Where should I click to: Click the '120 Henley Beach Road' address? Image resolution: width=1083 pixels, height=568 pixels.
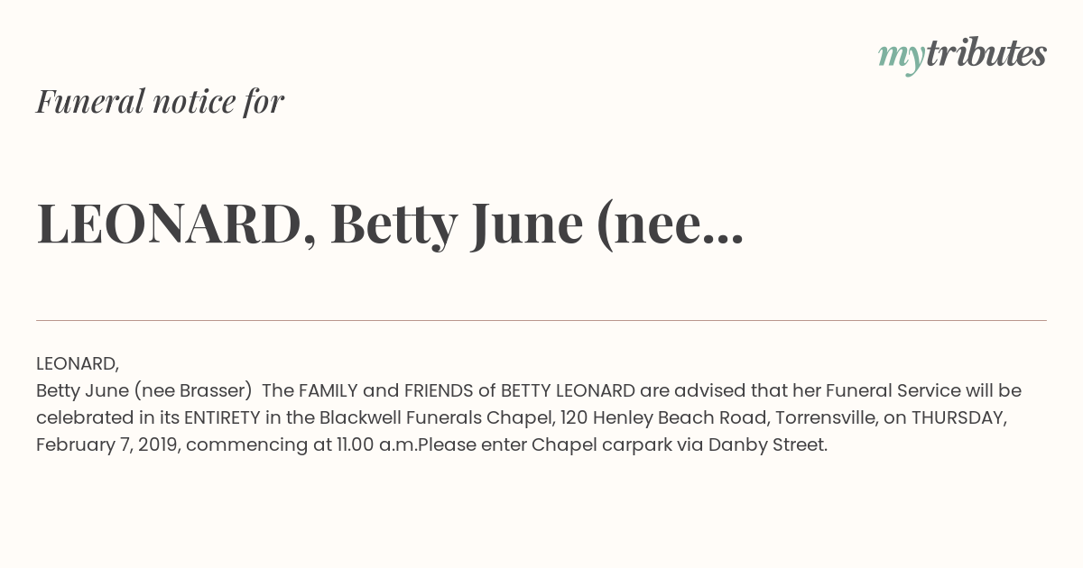[663, 417]
